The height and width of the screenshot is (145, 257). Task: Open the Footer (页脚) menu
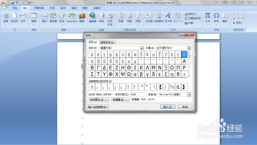130,19
